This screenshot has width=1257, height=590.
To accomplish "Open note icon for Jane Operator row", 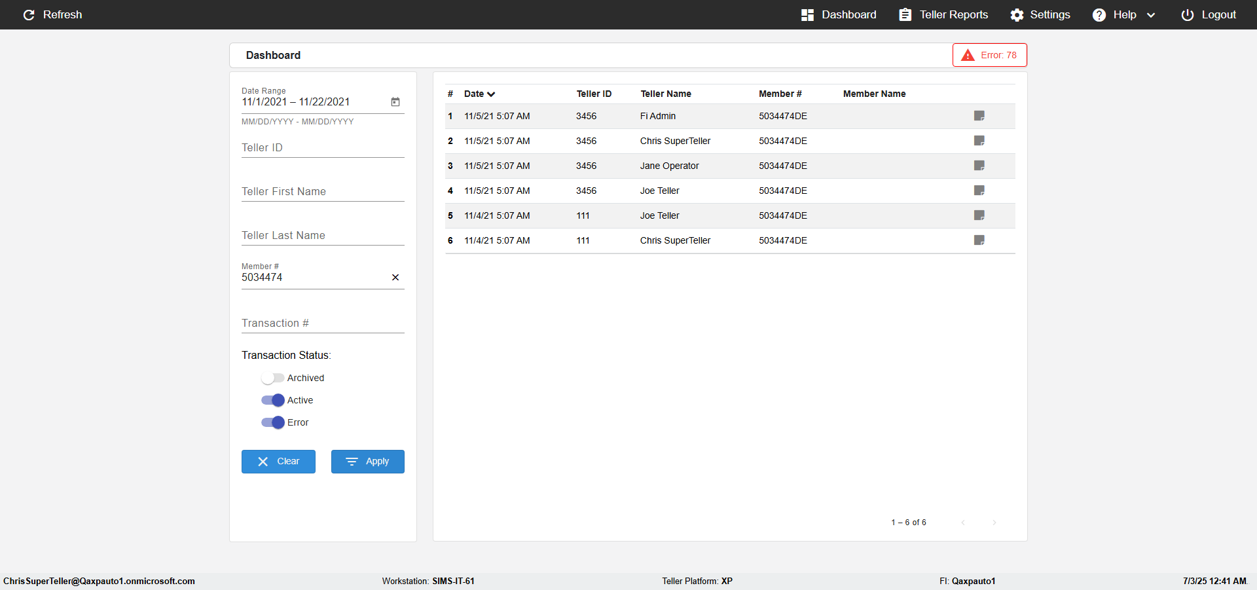I will (x=979, y=166).
